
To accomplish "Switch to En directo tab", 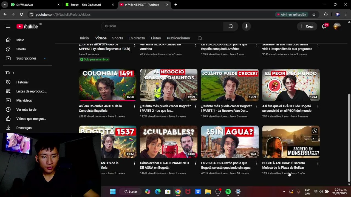I will point(137,38).
